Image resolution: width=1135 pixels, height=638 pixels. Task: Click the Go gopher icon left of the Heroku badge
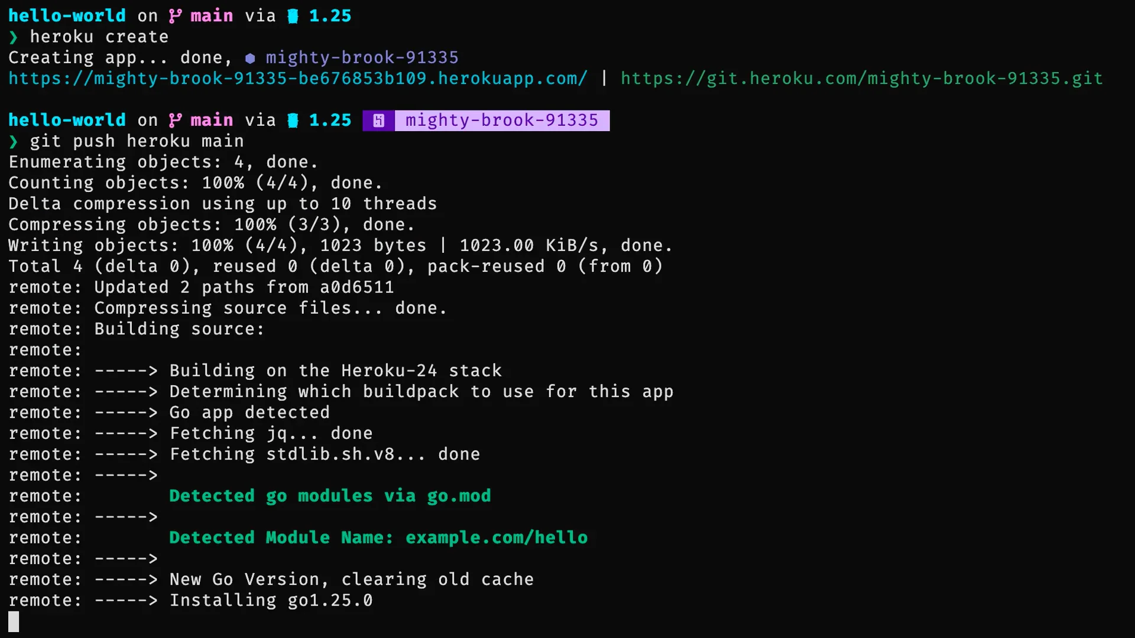[293, 121]
